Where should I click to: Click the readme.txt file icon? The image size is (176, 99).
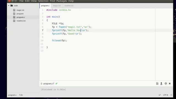[14, 21]
